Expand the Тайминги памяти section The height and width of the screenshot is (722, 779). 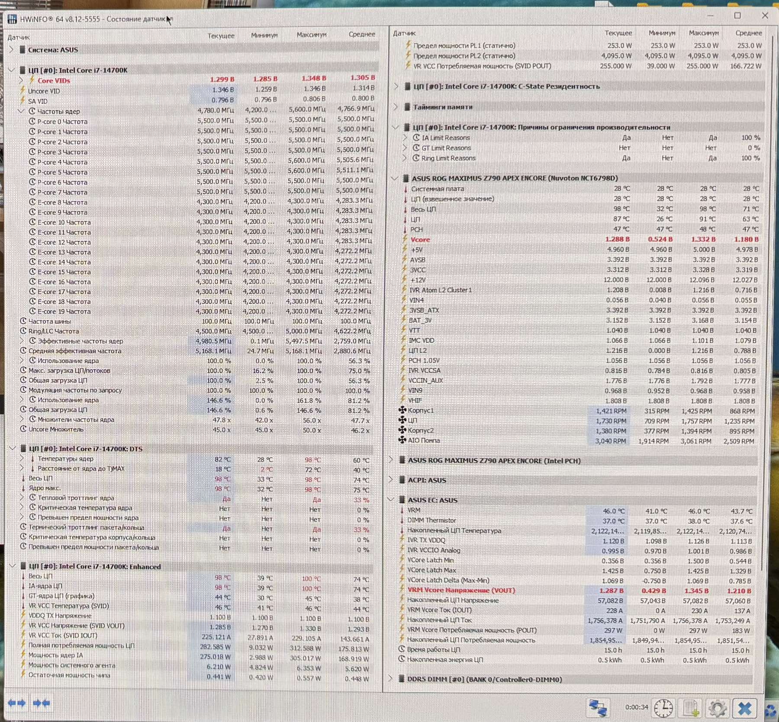pyautogui.click(x=396, y=107)
